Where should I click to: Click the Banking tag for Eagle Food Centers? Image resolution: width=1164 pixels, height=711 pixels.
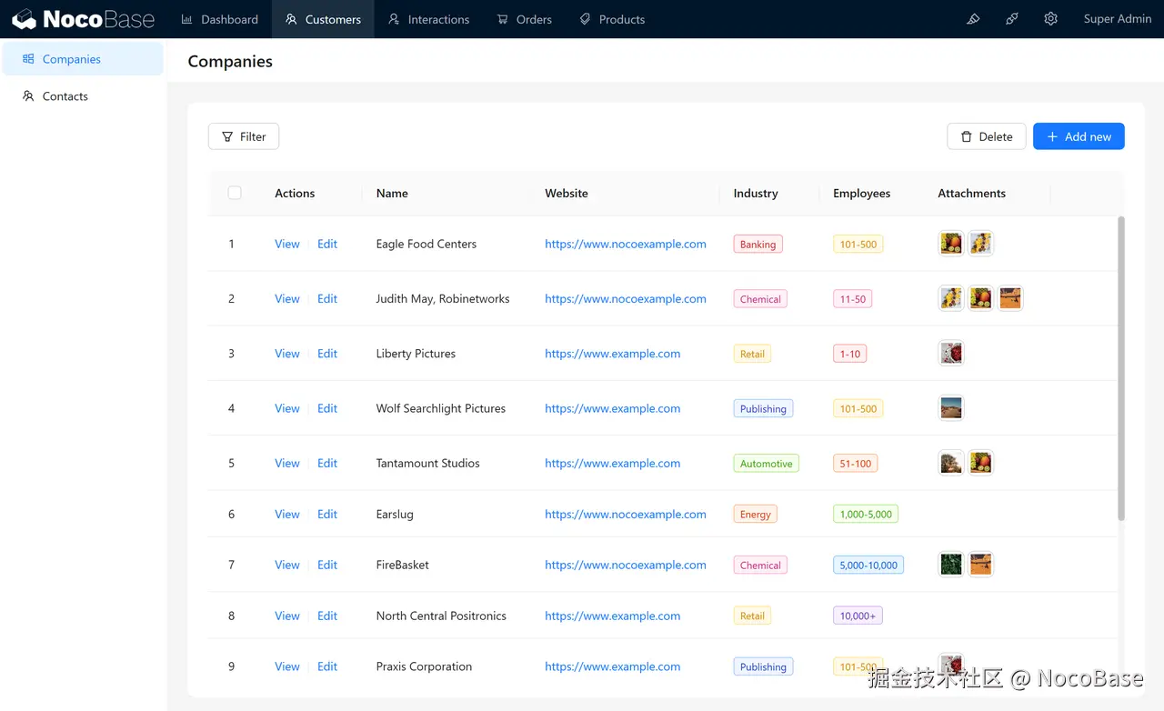click(x=758, y=244)
